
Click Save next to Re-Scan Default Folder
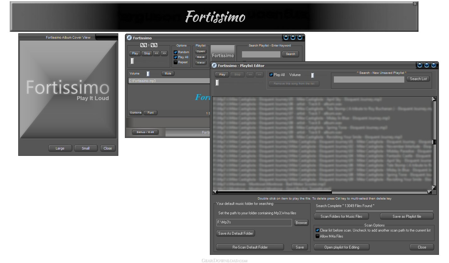[x=300, y=247]
